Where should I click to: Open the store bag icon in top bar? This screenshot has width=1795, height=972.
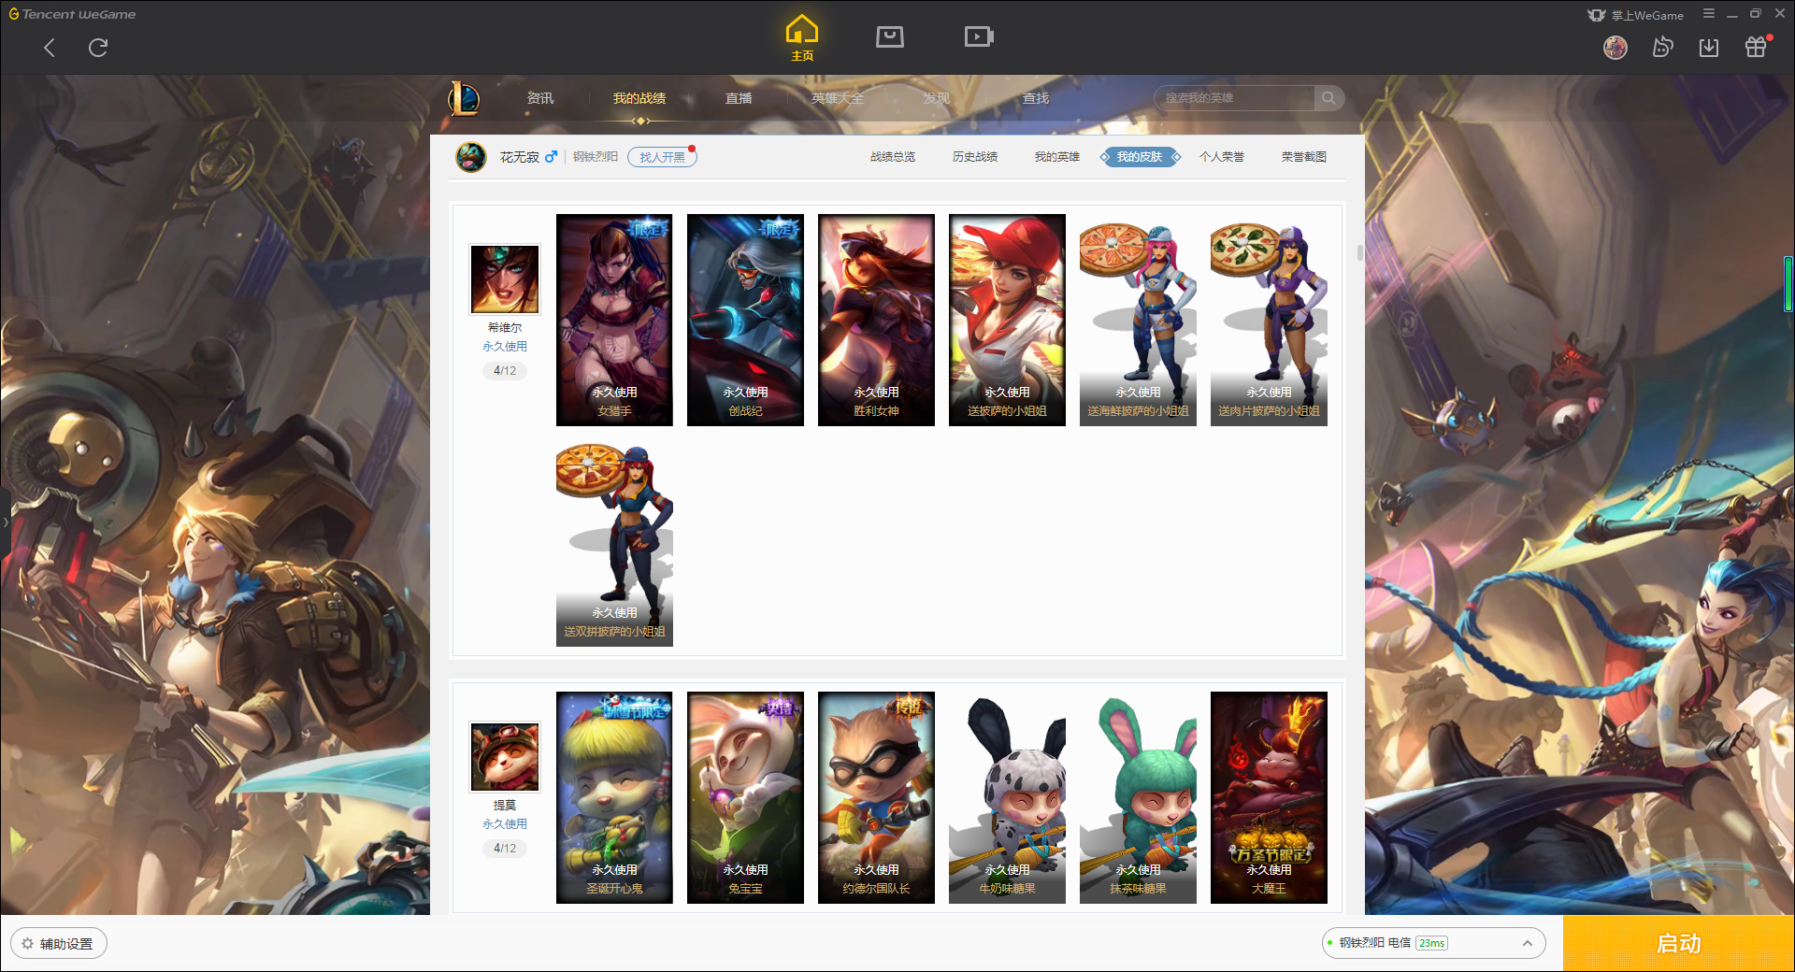890,37
